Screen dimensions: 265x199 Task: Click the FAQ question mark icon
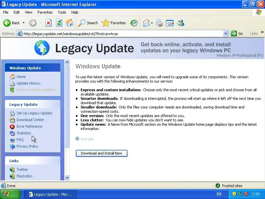[x=12, y=140]
